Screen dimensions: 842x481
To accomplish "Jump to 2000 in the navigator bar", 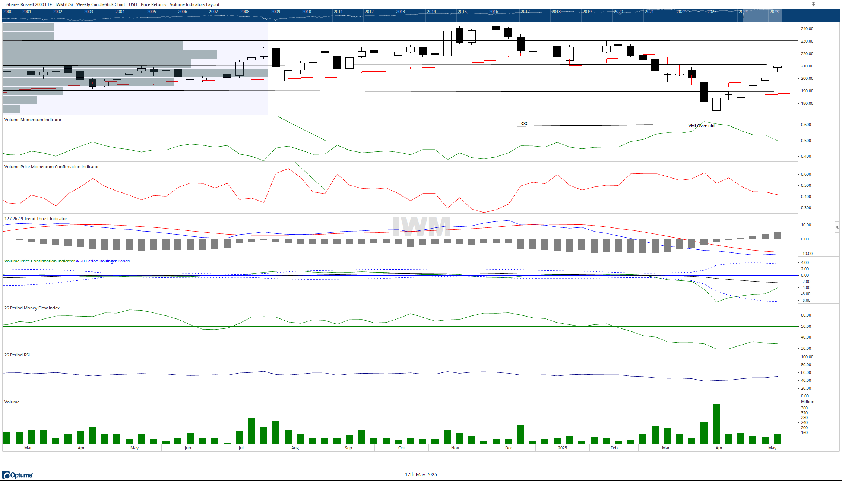I will pyautogui.click(x=8, y=12).
